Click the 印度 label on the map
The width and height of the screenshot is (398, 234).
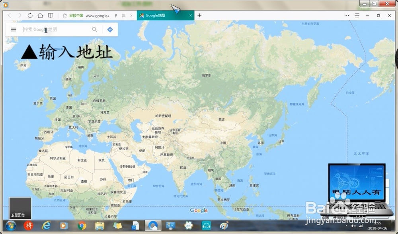tap(183, 167)
